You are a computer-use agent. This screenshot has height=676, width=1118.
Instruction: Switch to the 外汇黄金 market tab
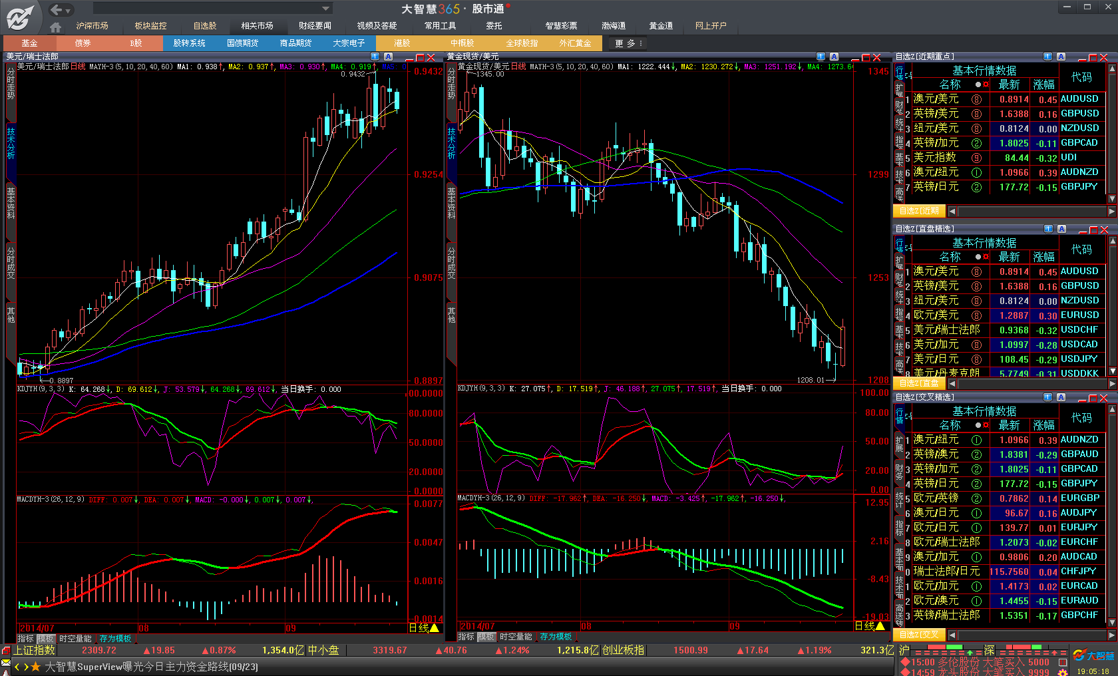575,43
